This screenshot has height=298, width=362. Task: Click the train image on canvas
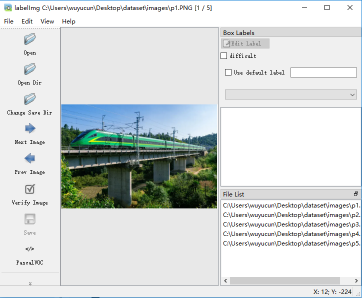tap(139, 156)
